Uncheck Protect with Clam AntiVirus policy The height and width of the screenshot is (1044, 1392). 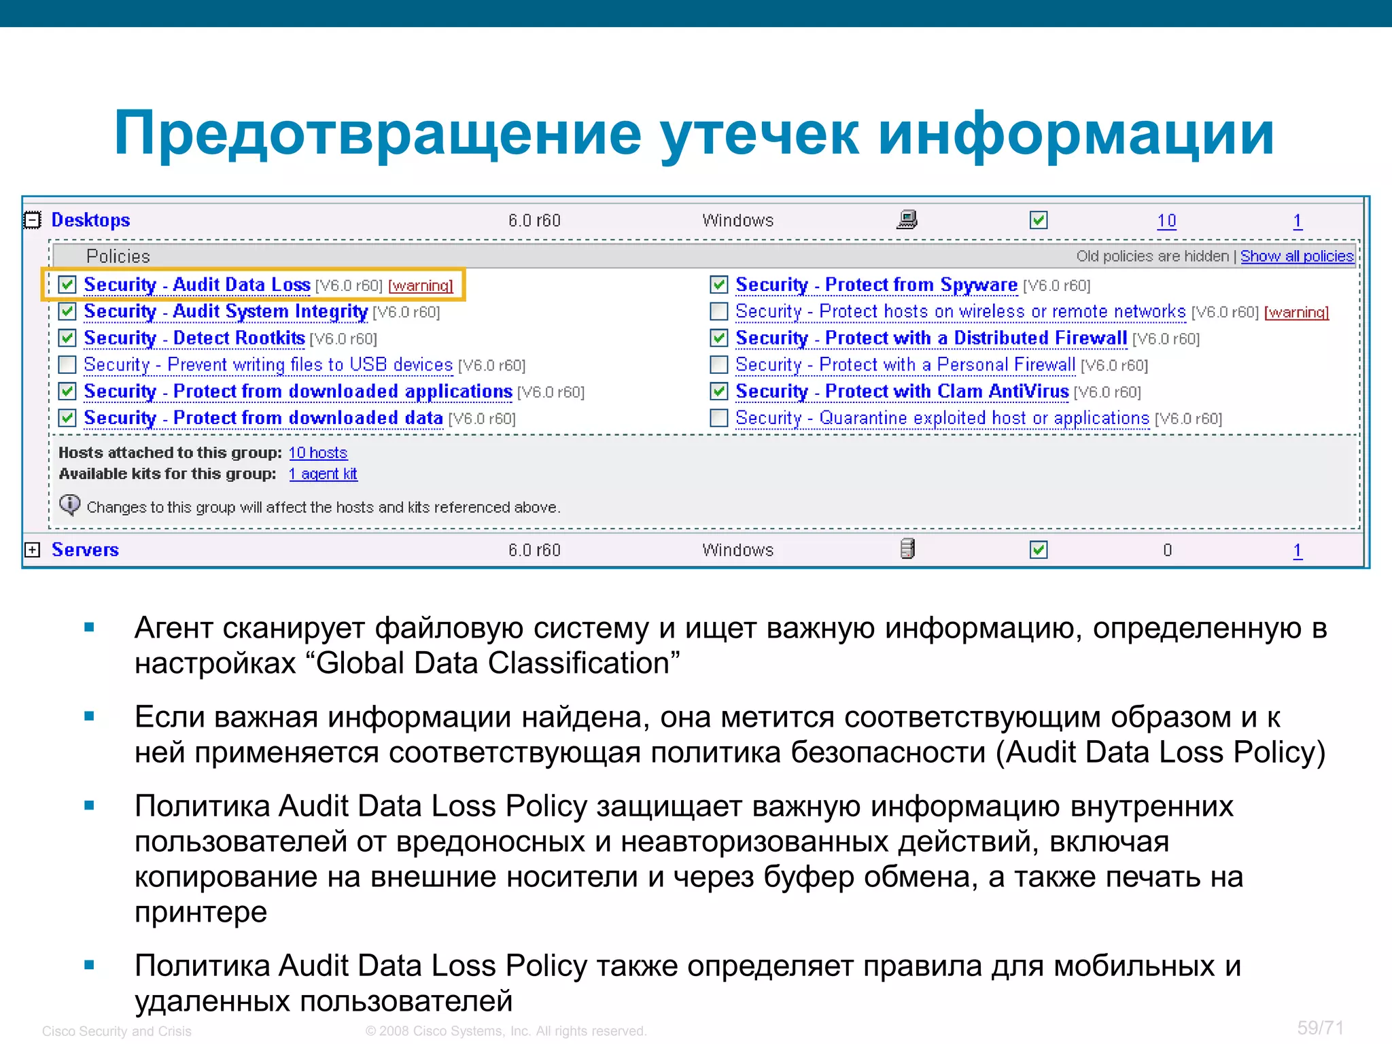tap(719, 391)
